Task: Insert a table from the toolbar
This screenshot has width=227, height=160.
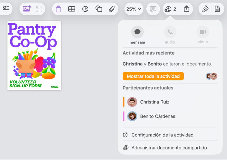Action: [72, 9]
